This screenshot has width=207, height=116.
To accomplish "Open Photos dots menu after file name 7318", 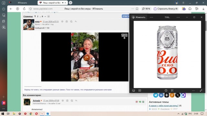I will click(178, 17).
